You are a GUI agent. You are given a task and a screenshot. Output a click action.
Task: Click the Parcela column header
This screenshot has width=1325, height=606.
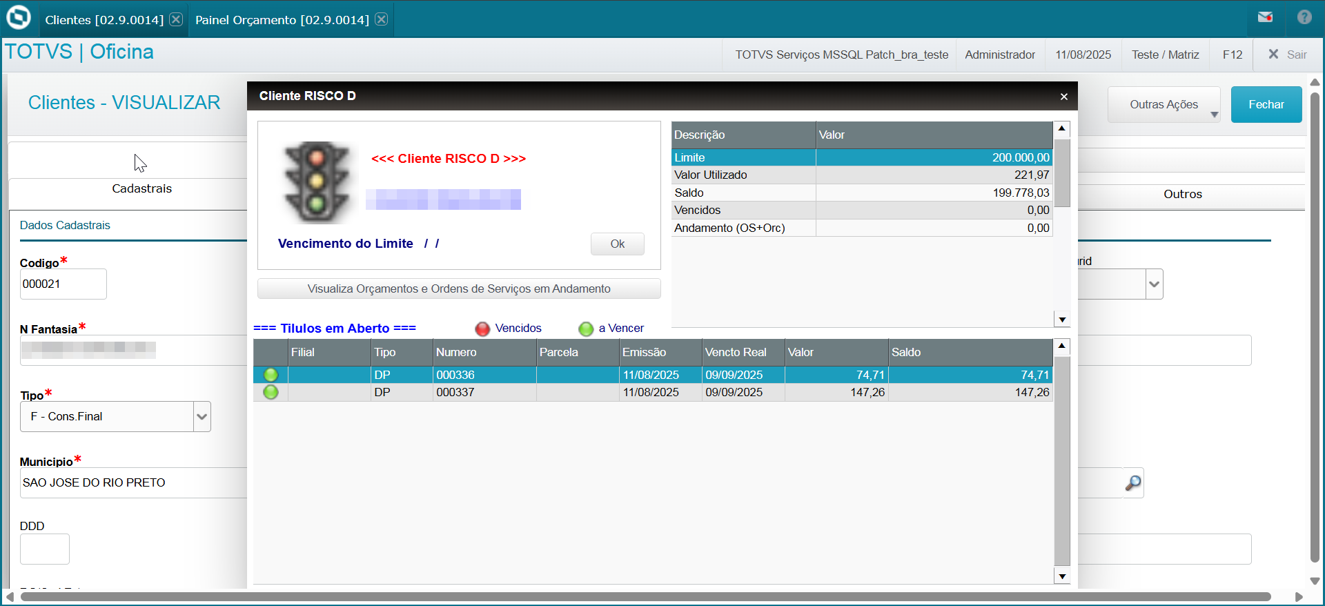click(x=578, y=352)
